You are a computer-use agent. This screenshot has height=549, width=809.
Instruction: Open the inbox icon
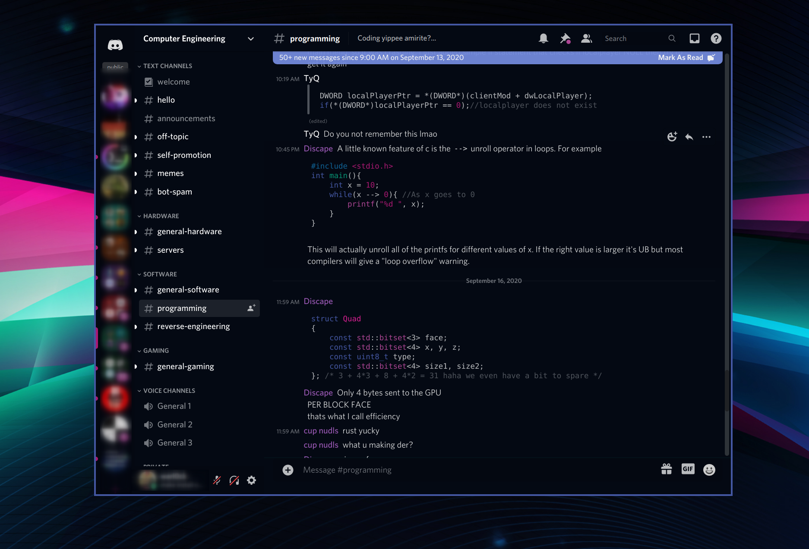tap(695, 38)
